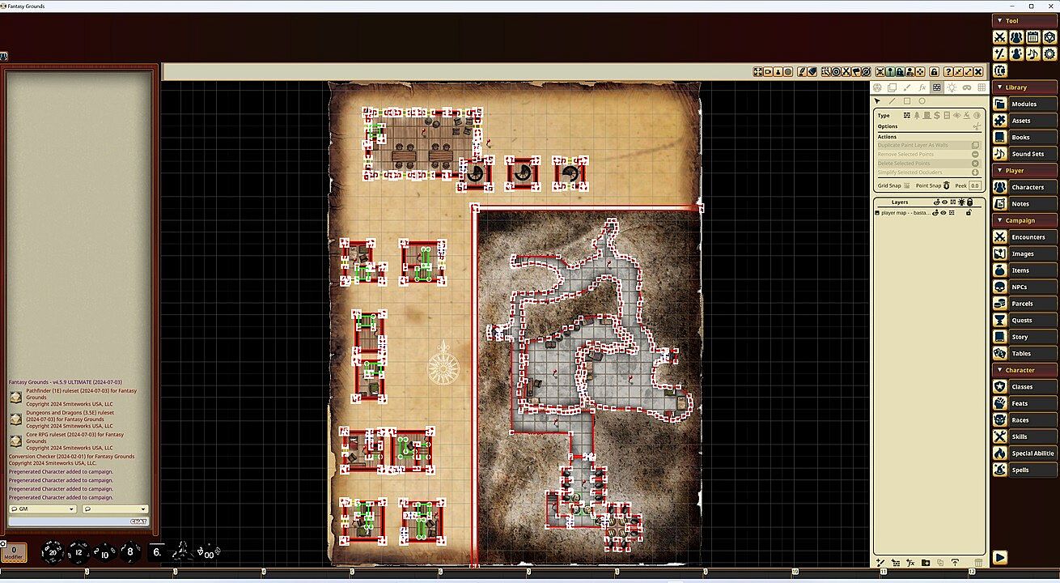
Task: Select the circle drawing tool
Action: [x=922, y=101]
